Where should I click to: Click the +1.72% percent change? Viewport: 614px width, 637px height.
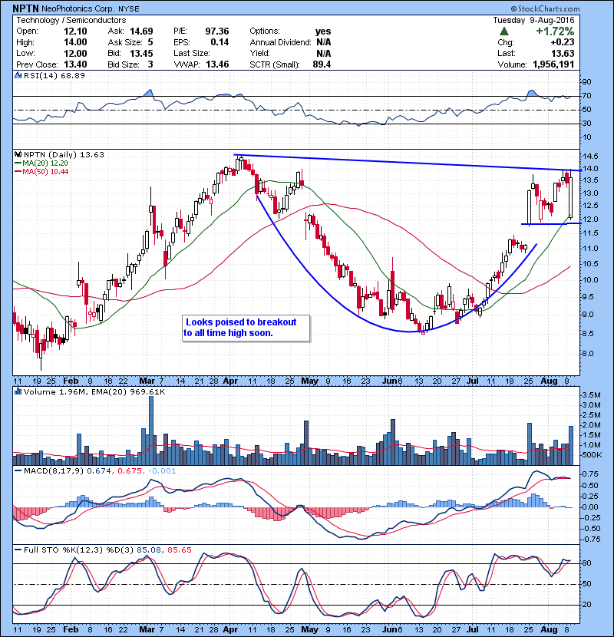pos(555,31)
